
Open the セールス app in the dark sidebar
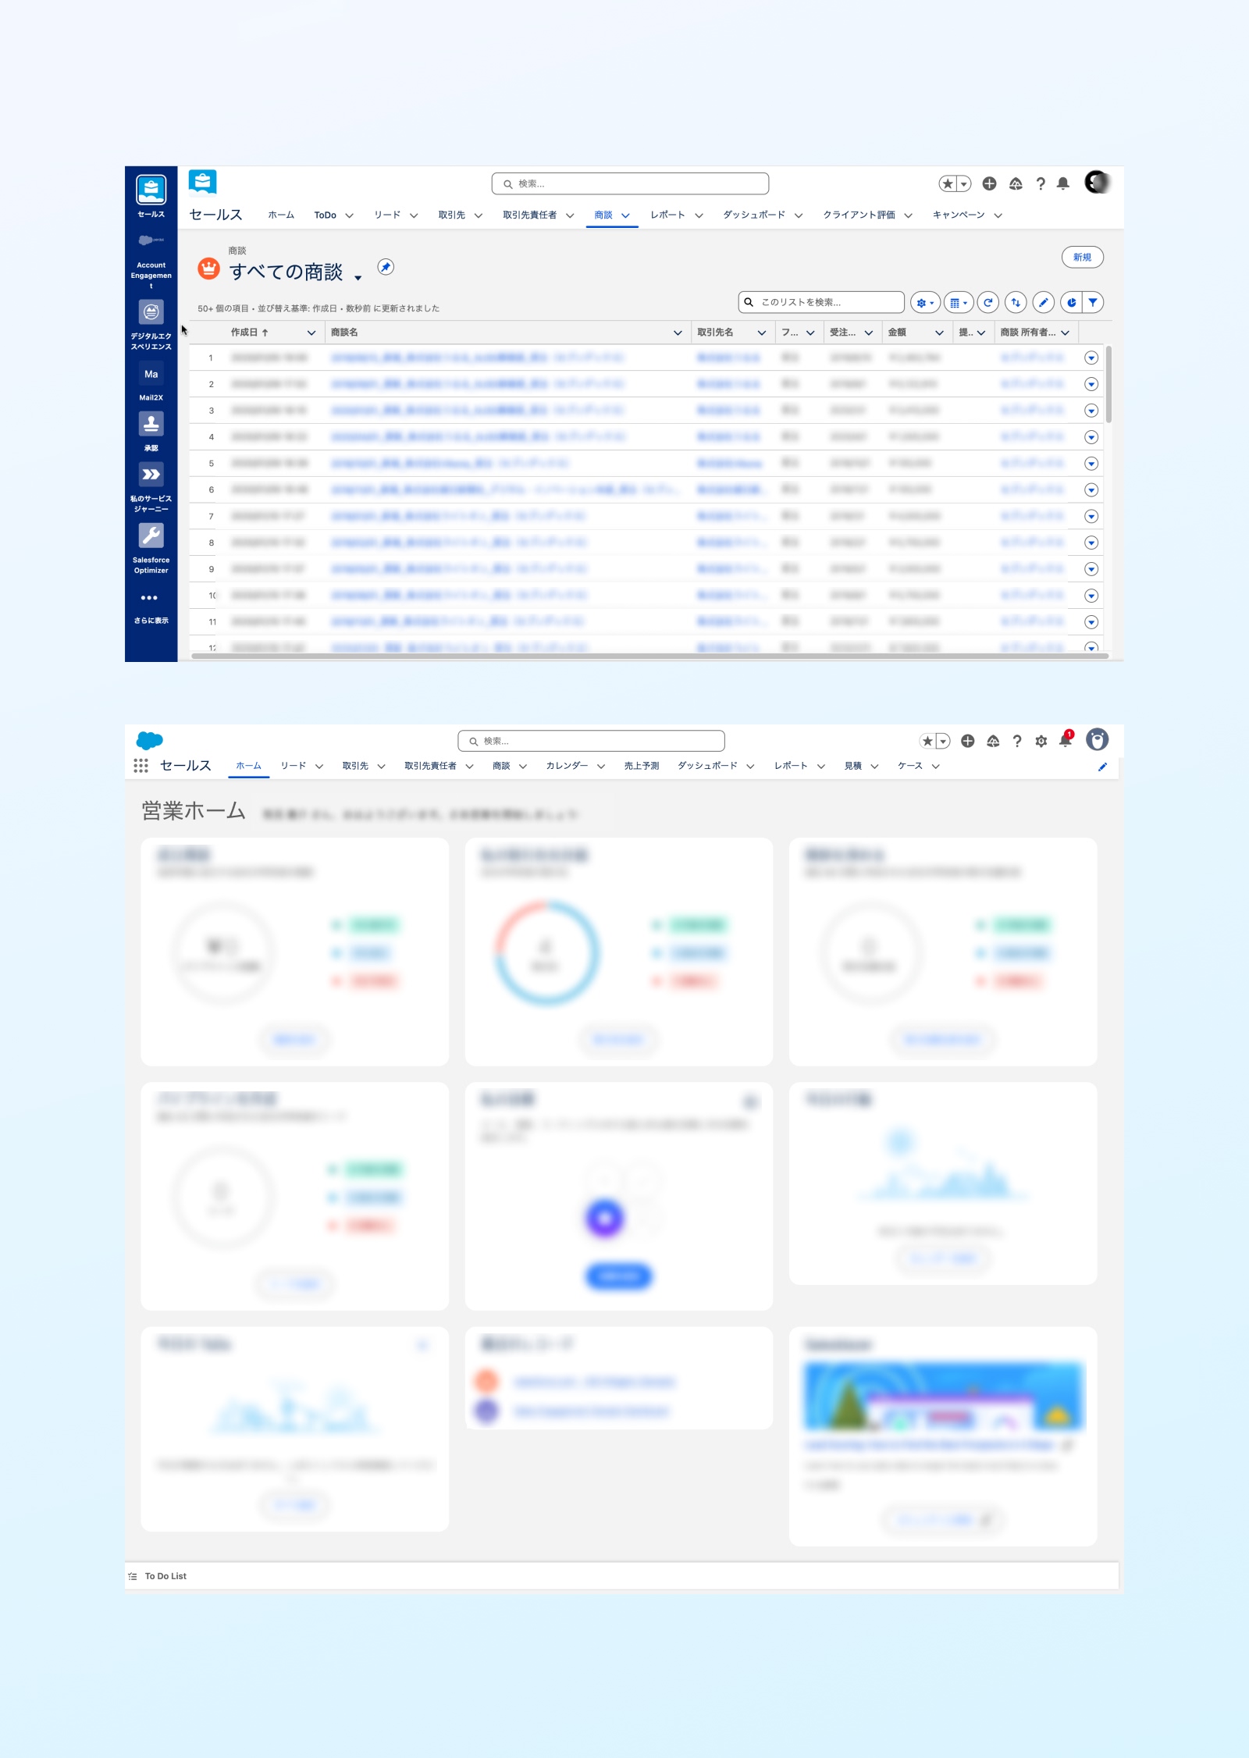(x=151, y=194)
